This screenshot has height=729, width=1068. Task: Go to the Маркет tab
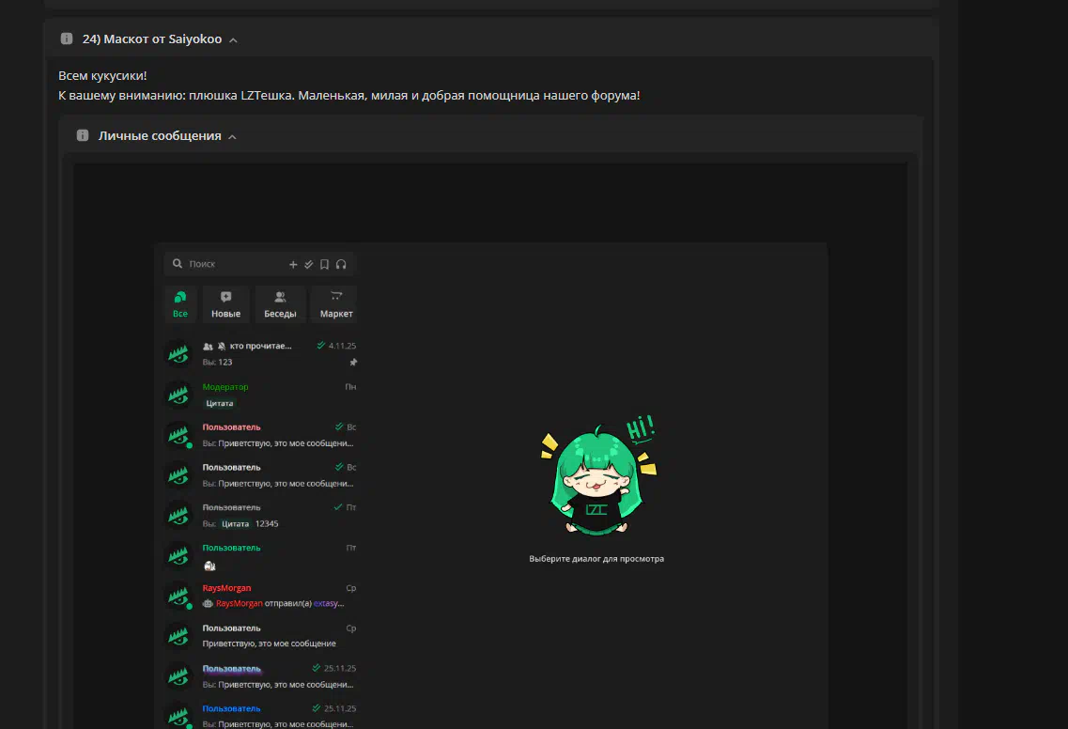pyautogui.click(x=336, y=304)
